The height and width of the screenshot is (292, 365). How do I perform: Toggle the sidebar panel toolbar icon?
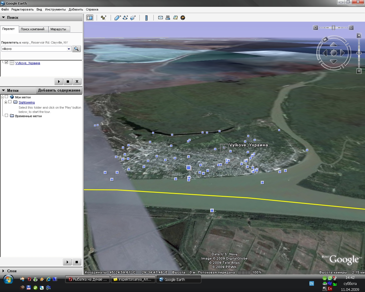click(90, 18)
